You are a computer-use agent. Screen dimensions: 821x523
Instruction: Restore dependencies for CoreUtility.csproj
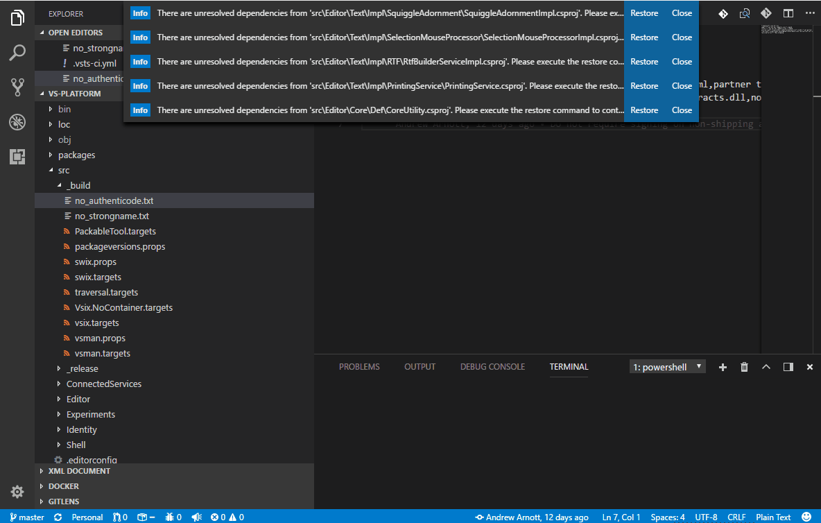(x=644, y=110)
